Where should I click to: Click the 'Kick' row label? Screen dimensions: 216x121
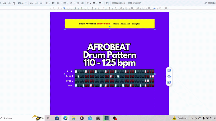click(x=70, y=71)
